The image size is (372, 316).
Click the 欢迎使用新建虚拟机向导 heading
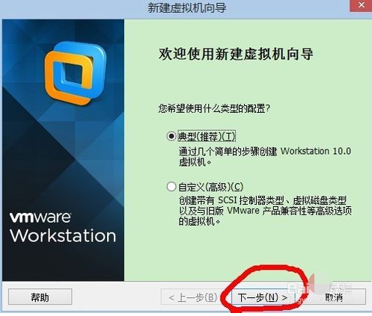tap(236, 54)
